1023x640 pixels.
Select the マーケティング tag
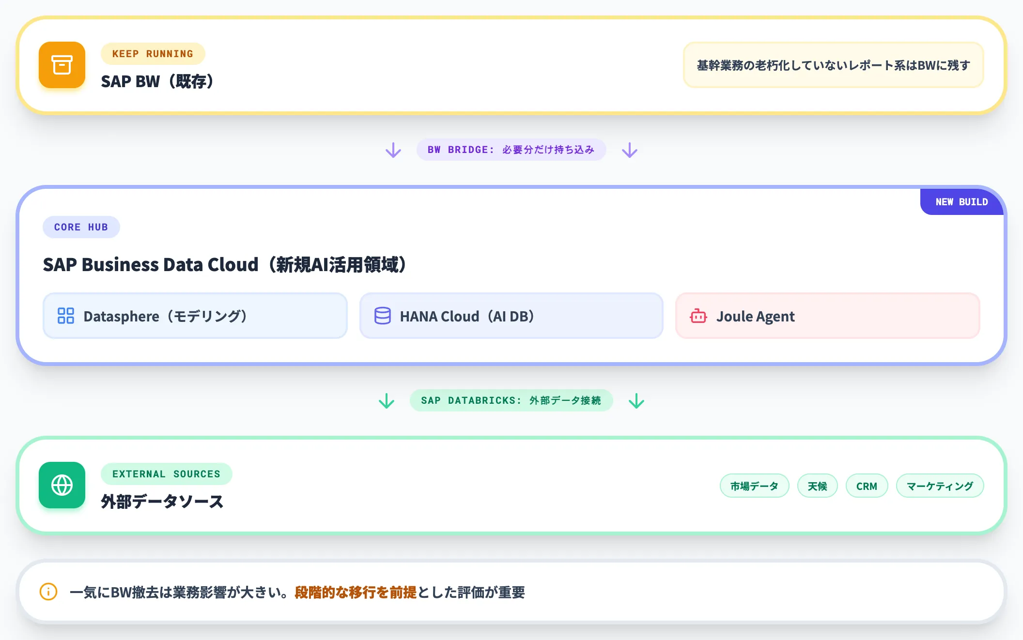tap(940, 486)
